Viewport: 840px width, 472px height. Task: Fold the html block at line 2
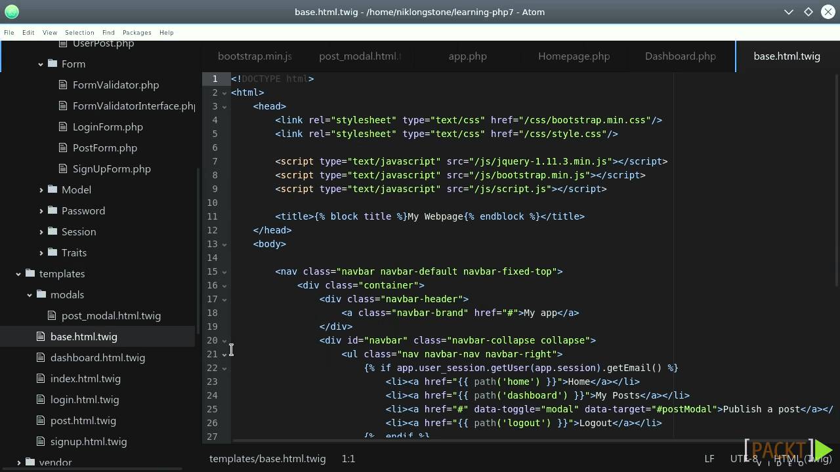coord(224,92)
